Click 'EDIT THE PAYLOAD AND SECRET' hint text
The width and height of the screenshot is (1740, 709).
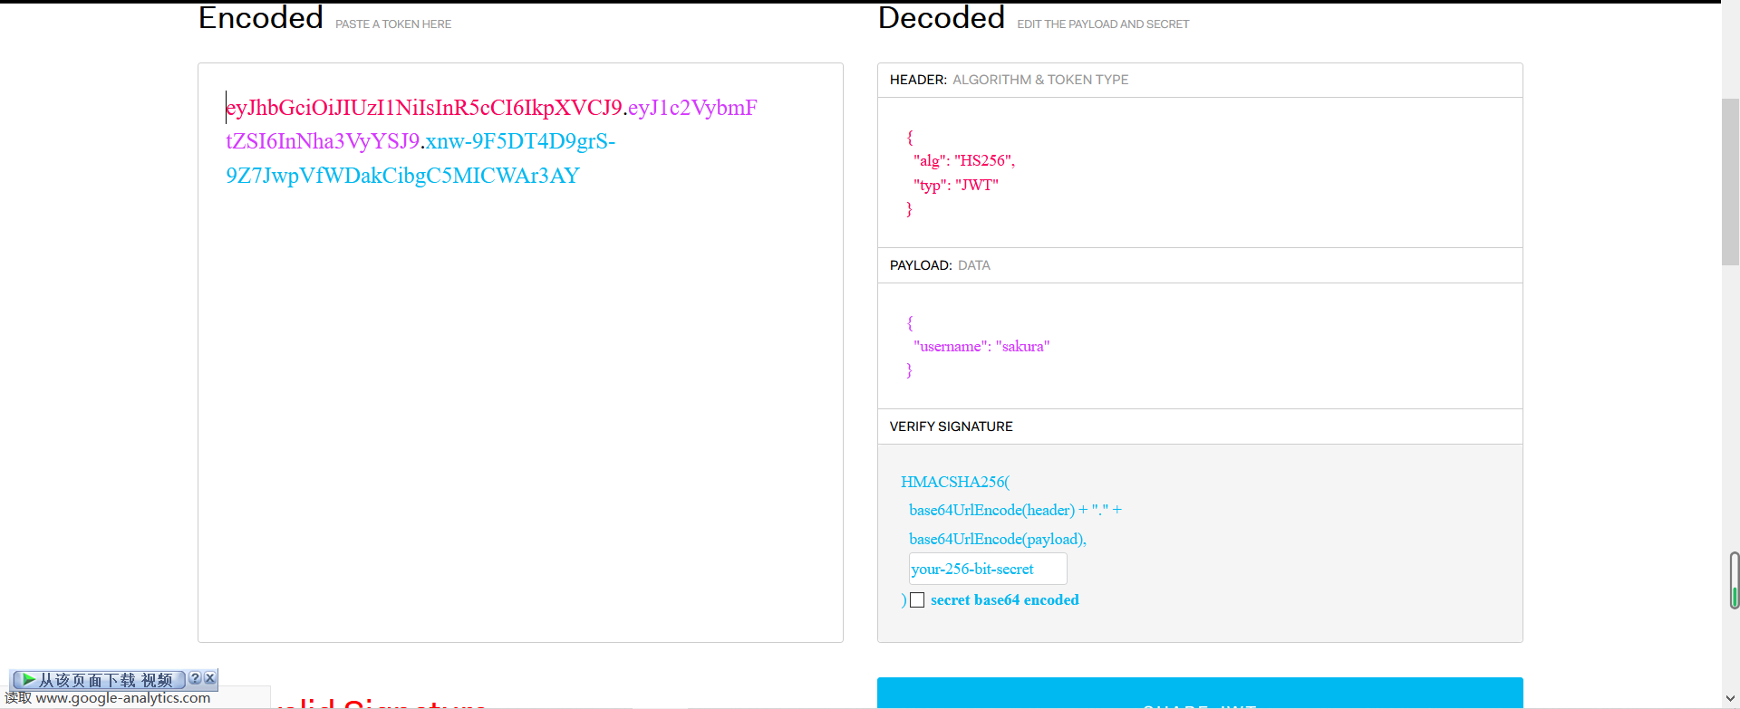coord(1103,24)
